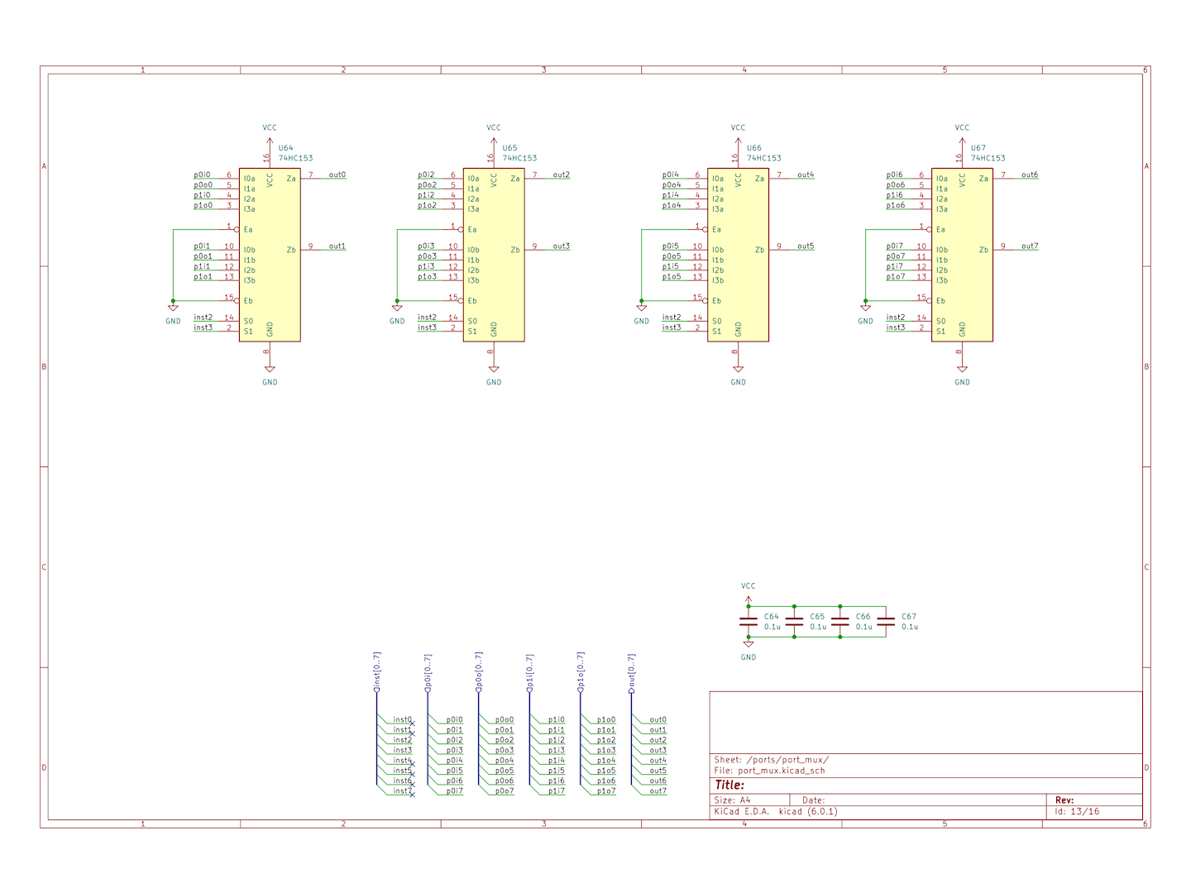Click capacitor C66 symbol

click(x=840, y=621)
